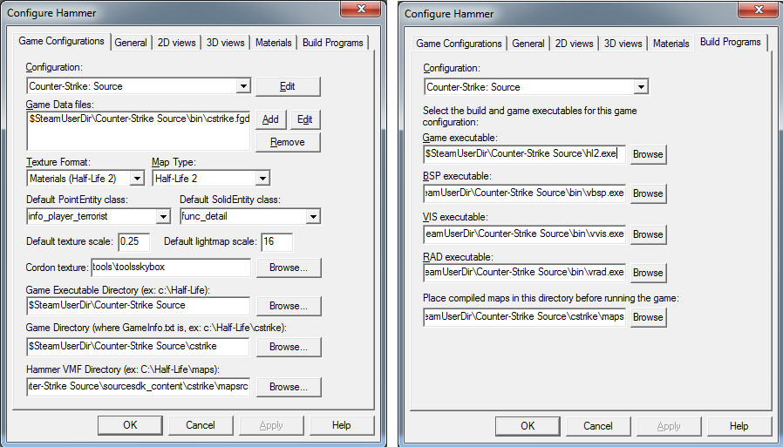Open Default PointEntity class dropdown

pyautogui.click(x=163, y=216)
